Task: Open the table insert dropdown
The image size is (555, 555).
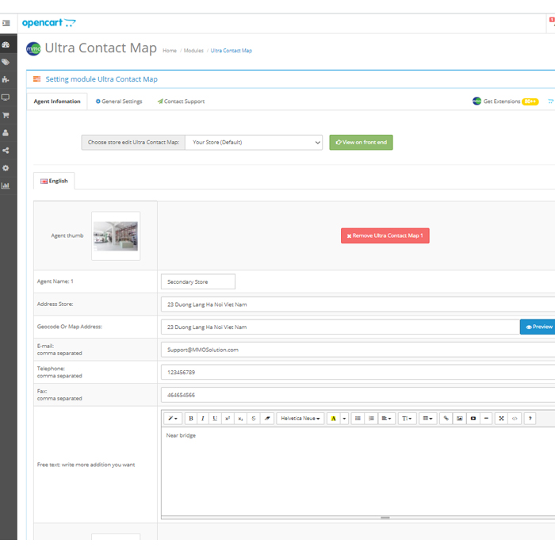Action: (428, 419)
